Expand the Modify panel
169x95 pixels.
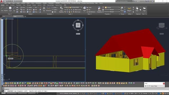[31, 14]
